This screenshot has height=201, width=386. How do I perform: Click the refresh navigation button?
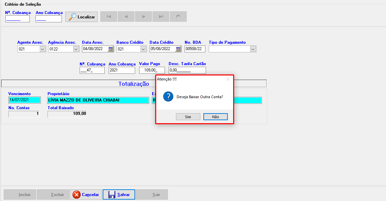coord(178,17)
